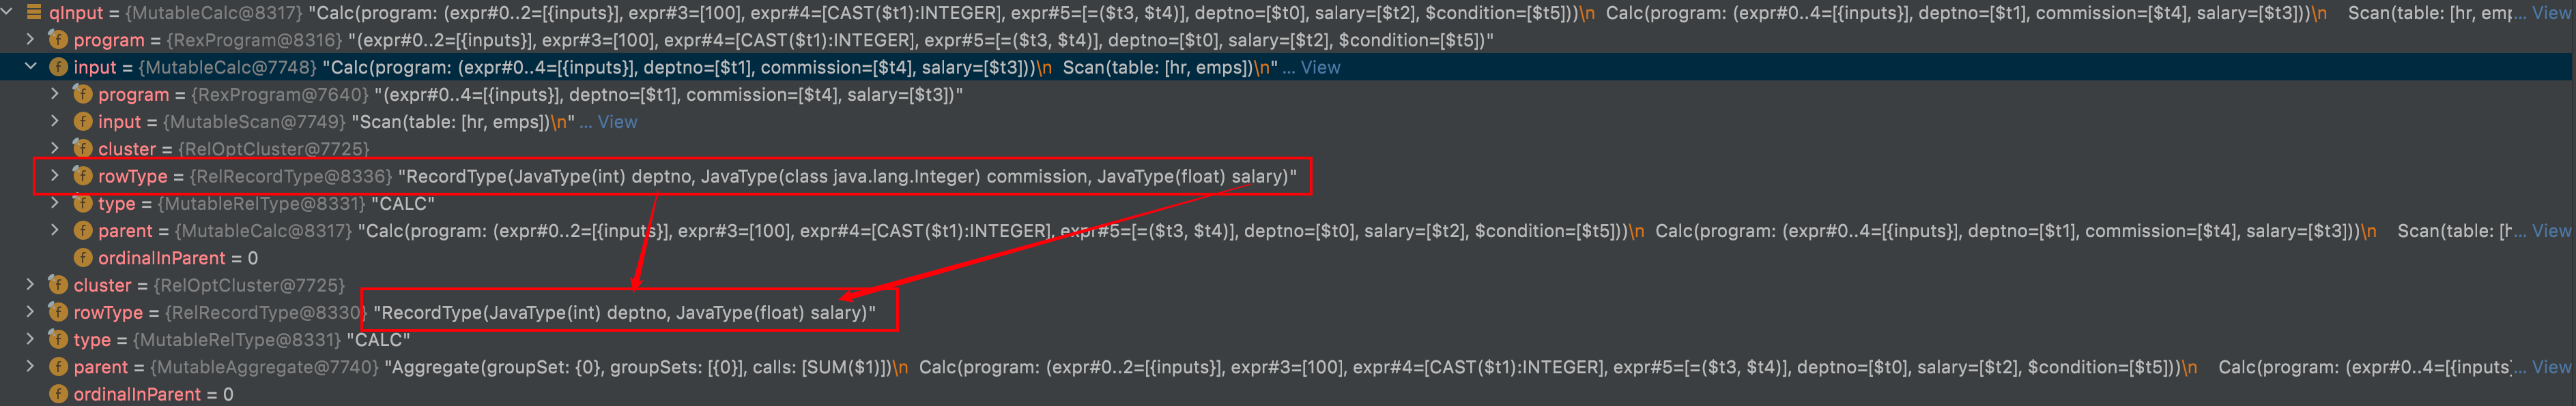2576x406 pixels.
Task: Click field icon of rowType RelRecordType@8330
Action: click(58, 312)
